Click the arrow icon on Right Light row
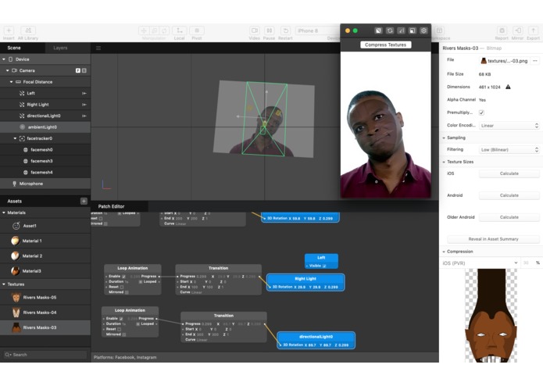 click(84, 105)
